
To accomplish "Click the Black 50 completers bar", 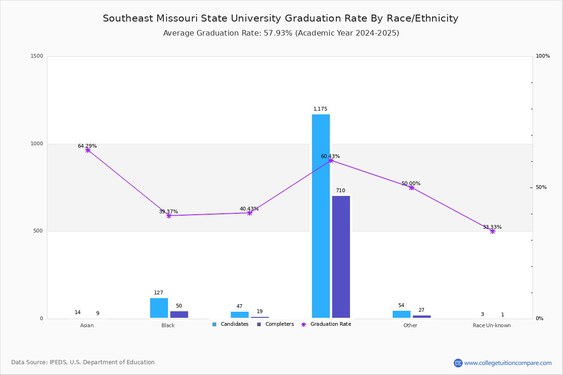I will pos(179,315).
